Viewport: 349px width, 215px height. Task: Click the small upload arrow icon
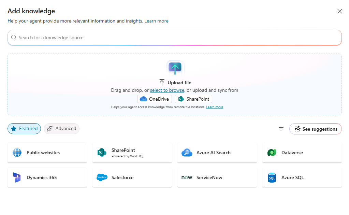(x=162, y=82)
